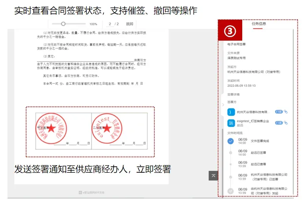Click the left red seal stamp of 甲方
The width and height of the screenshot is (302, 205).
pyautogui.click(x=51, y=129)
